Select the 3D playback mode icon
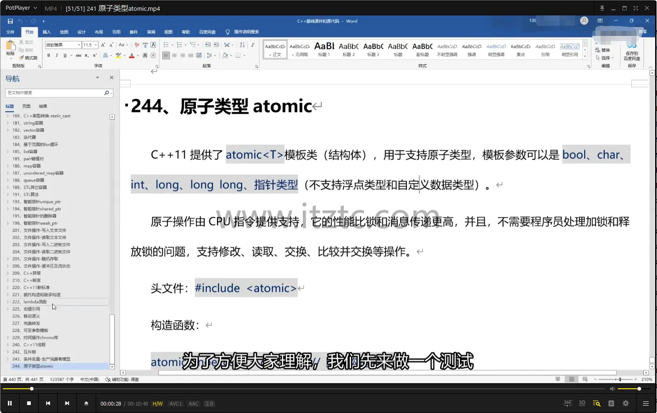This screenshot has height=413, width=657. tap(582, 403)
